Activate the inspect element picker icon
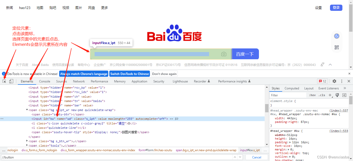353x161 pixels. 4,81
